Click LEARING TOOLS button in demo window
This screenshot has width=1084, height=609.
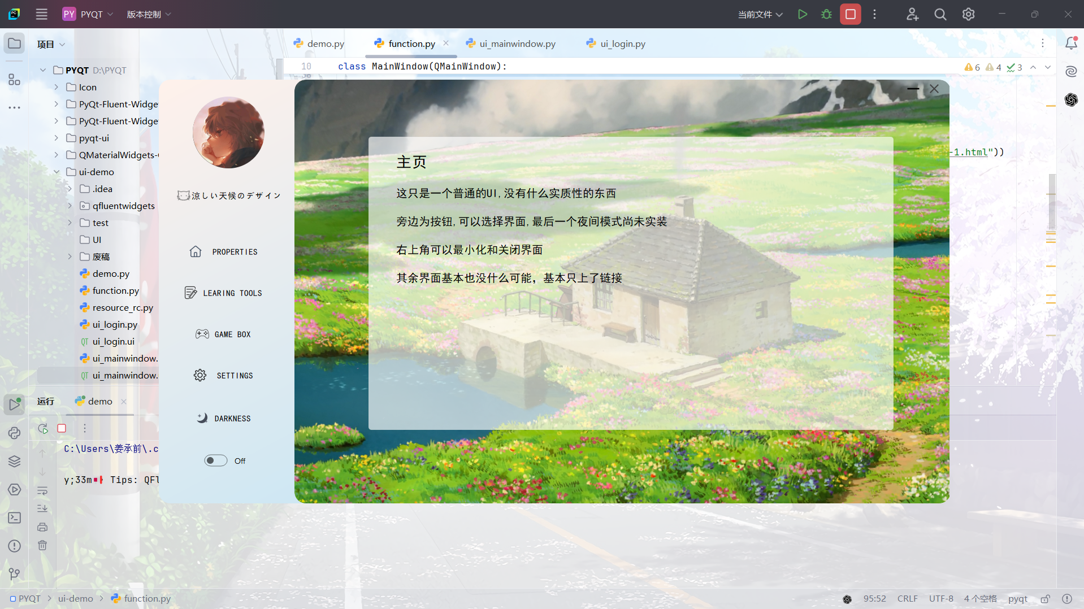coord(224,293)
